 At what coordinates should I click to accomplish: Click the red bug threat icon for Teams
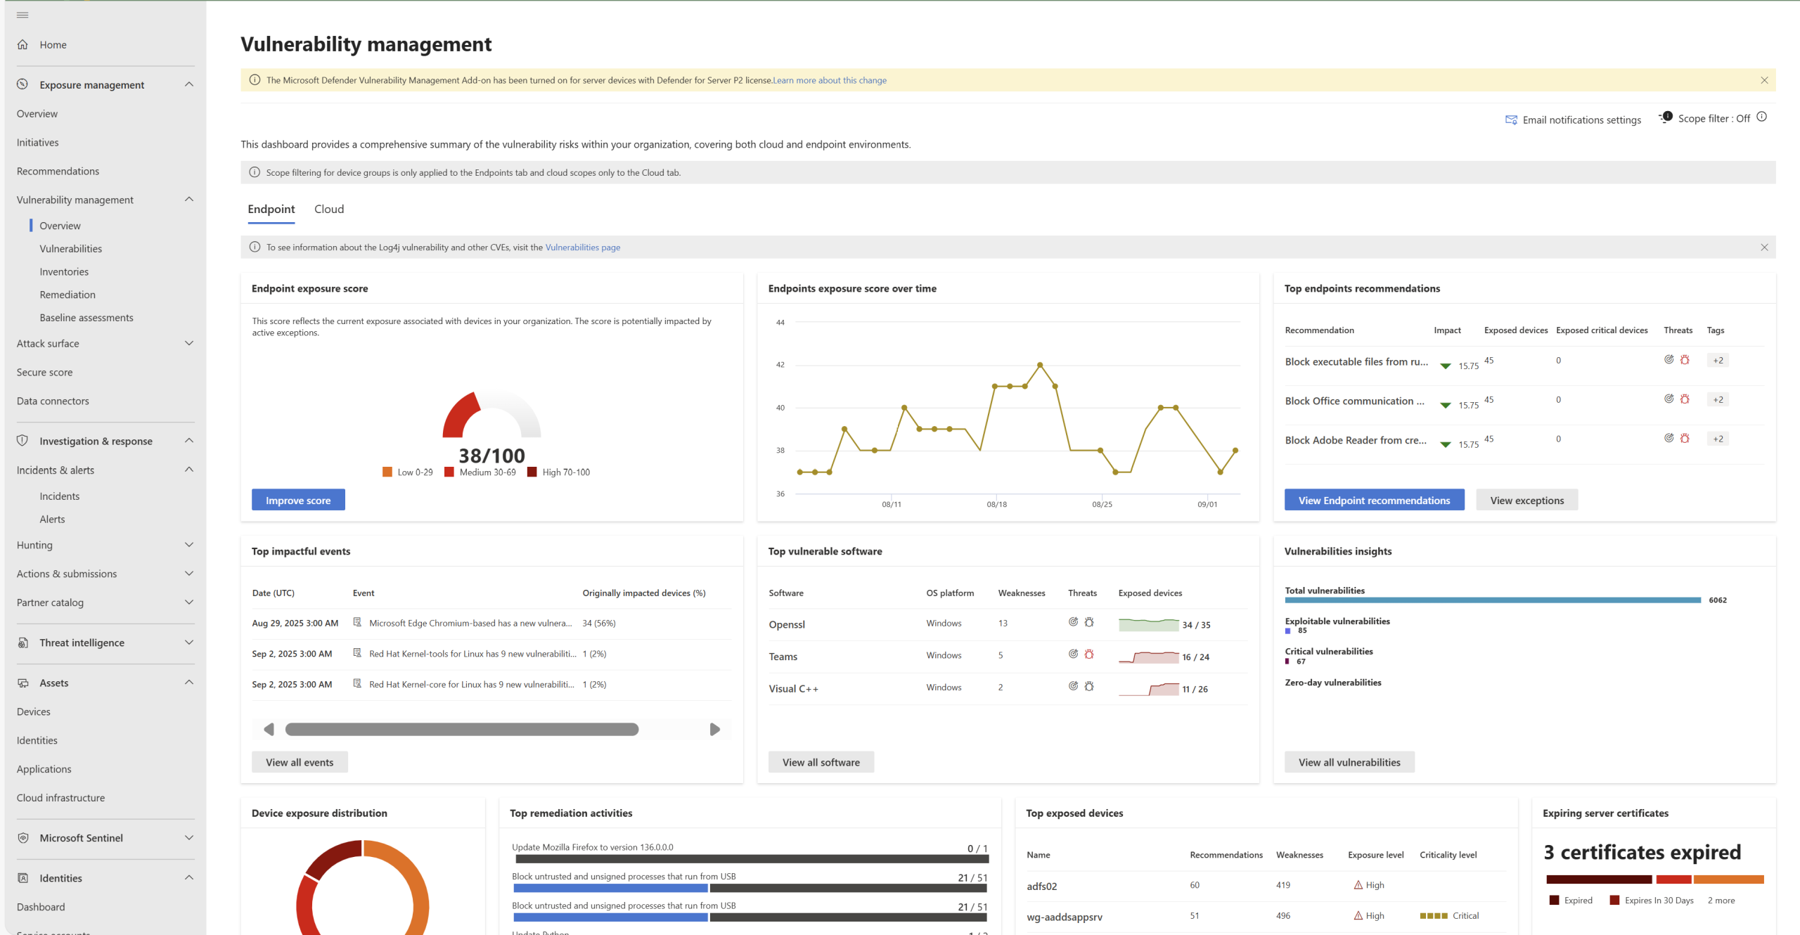coord(1088,654)
